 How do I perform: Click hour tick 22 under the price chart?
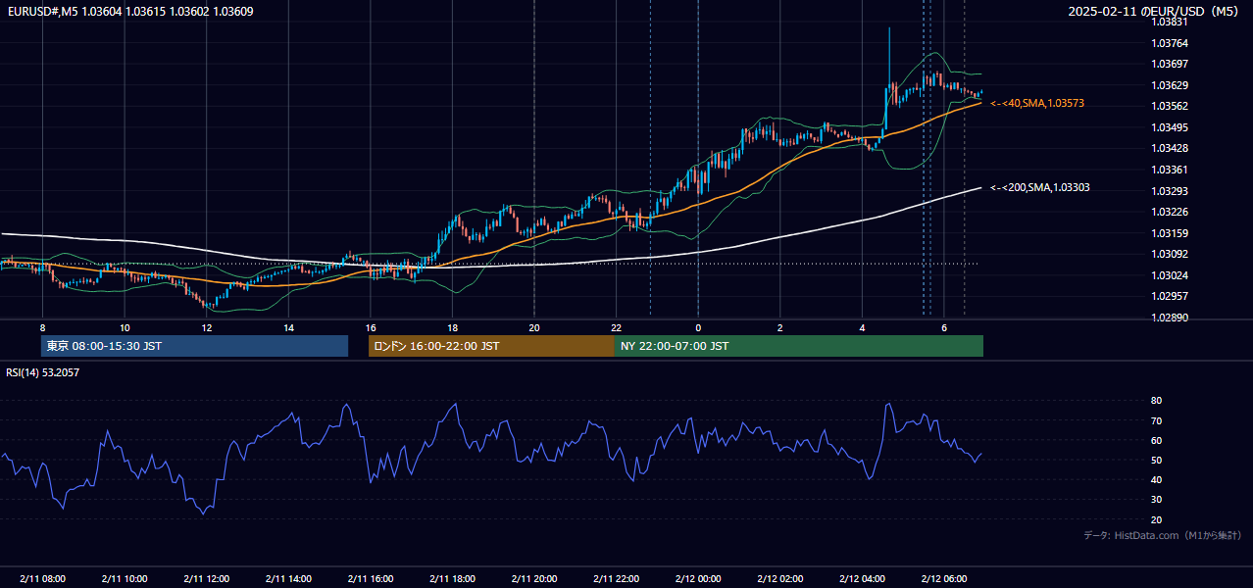616,327
